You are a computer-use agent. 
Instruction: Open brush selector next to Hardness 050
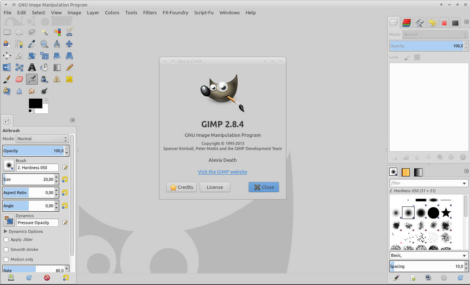coord(9,165)
